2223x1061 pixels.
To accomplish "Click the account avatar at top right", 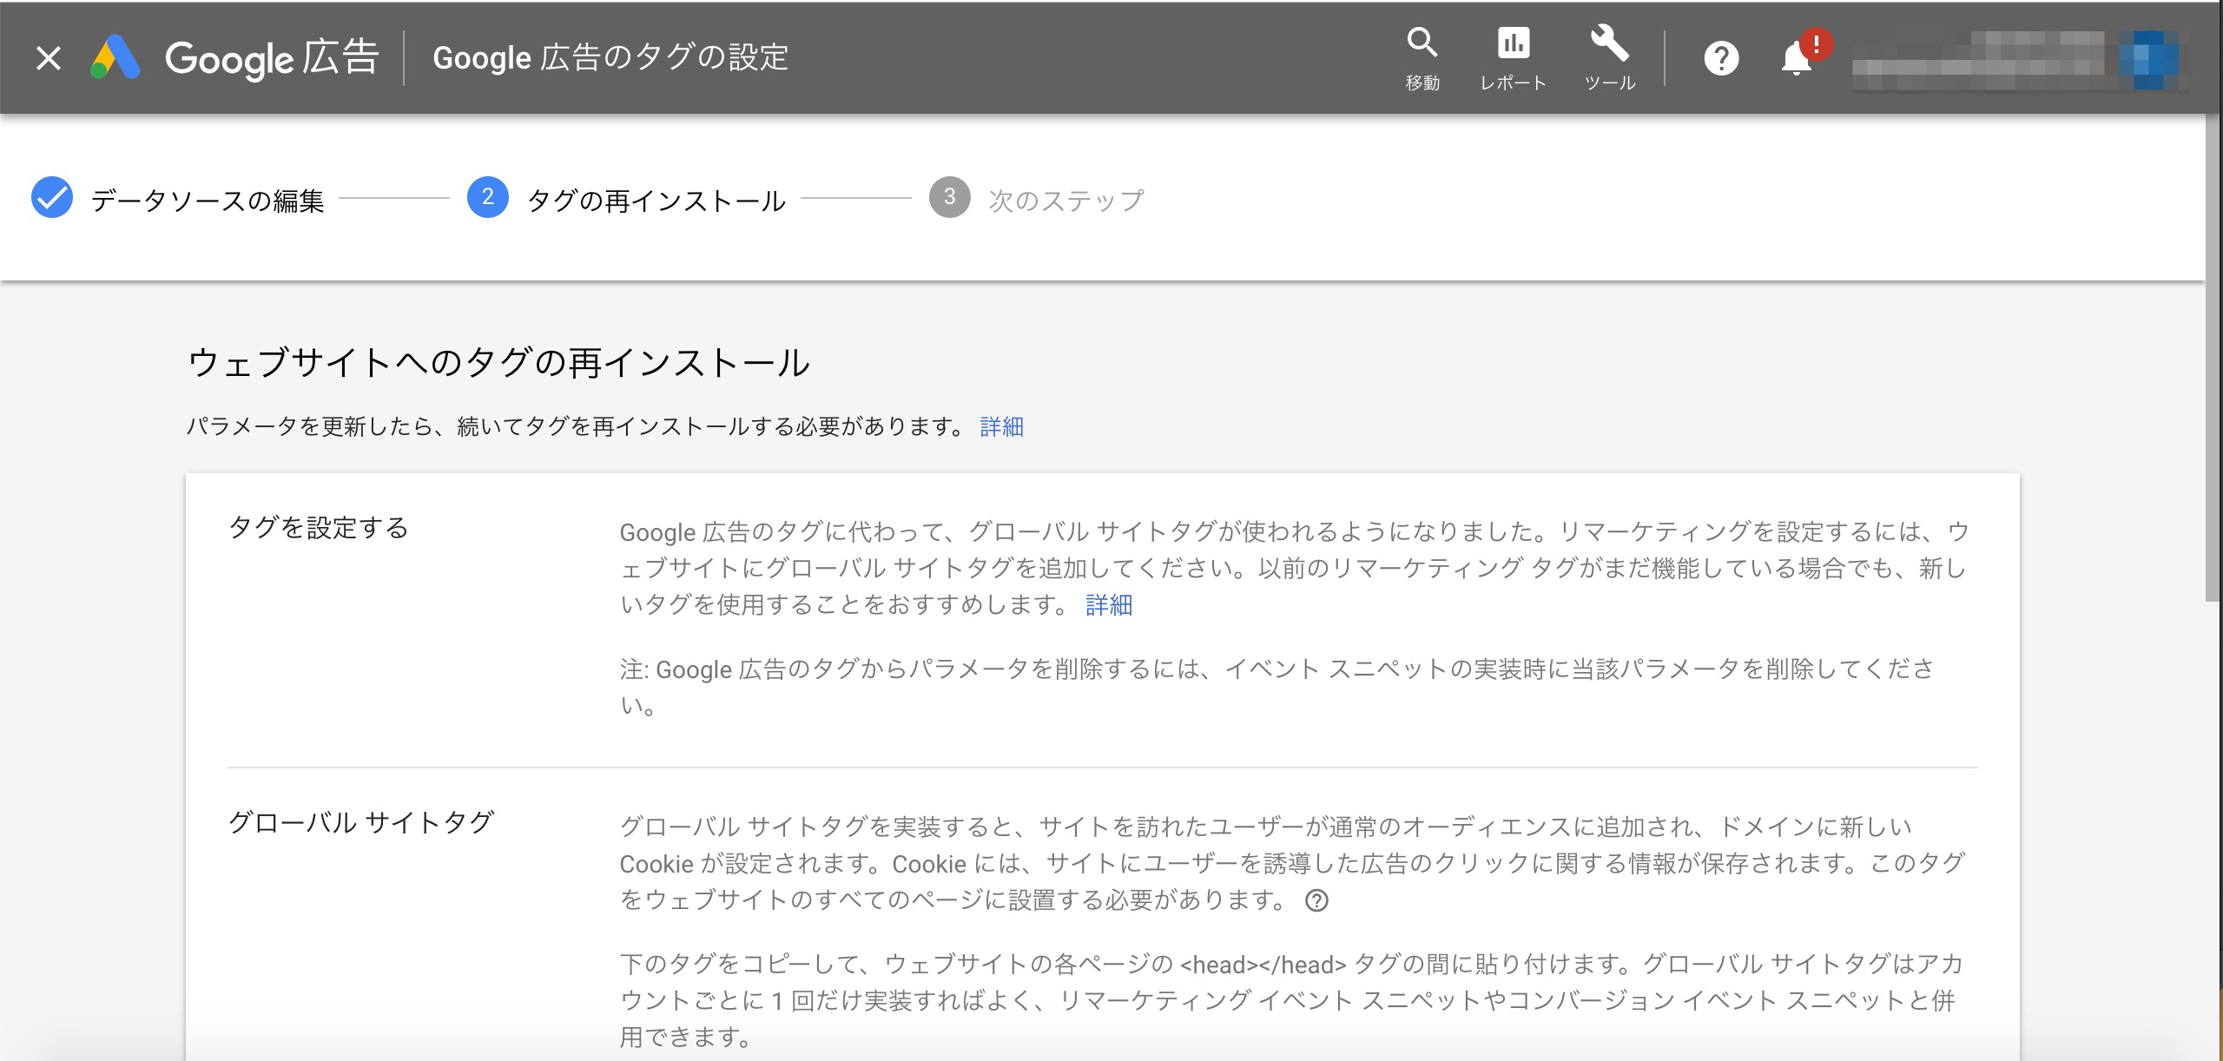I will click(2148, 59).
